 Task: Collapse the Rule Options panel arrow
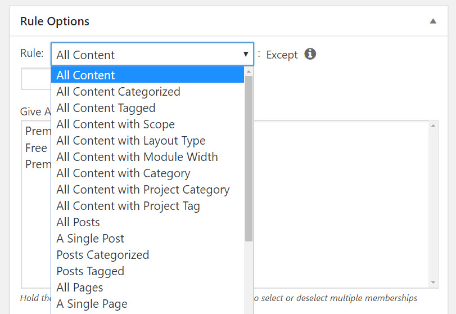[433, 21]
